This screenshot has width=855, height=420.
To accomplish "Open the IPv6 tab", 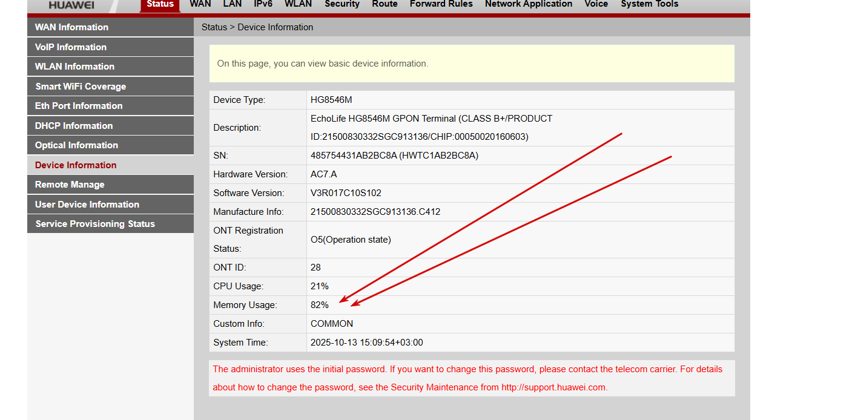I will click(x=263, y=4).
